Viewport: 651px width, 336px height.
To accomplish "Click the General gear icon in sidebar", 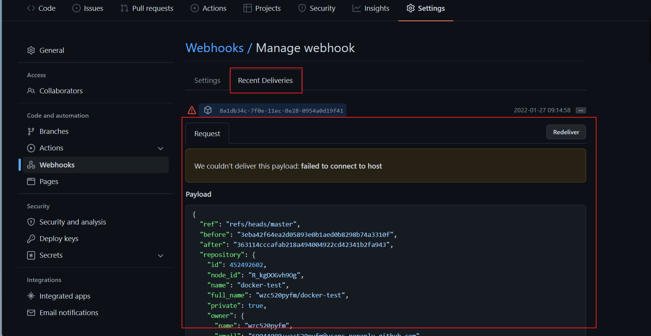I will tap(31, 51).
